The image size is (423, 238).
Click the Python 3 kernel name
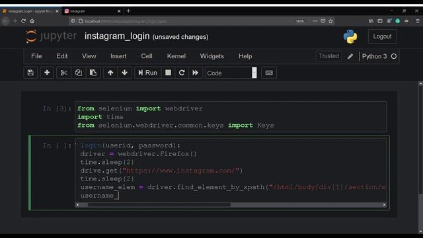pos(374,56)
